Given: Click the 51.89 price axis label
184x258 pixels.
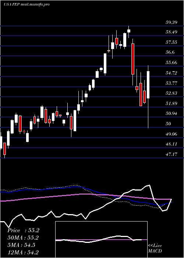Looking at the screenshot, I should (x=171, y=104).
